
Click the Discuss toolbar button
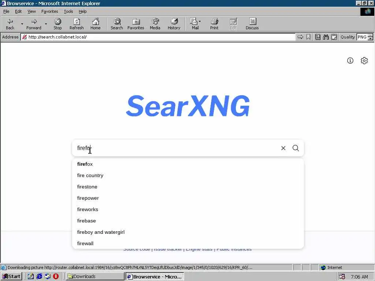252,24
